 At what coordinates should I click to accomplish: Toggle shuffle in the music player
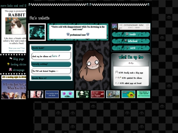[x=121, y=25]
